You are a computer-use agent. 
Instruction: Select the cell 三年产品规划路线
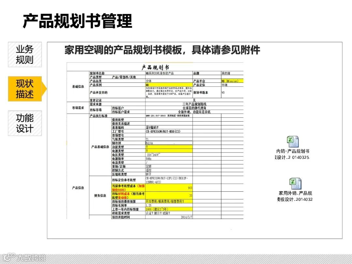tap(194, 104)
